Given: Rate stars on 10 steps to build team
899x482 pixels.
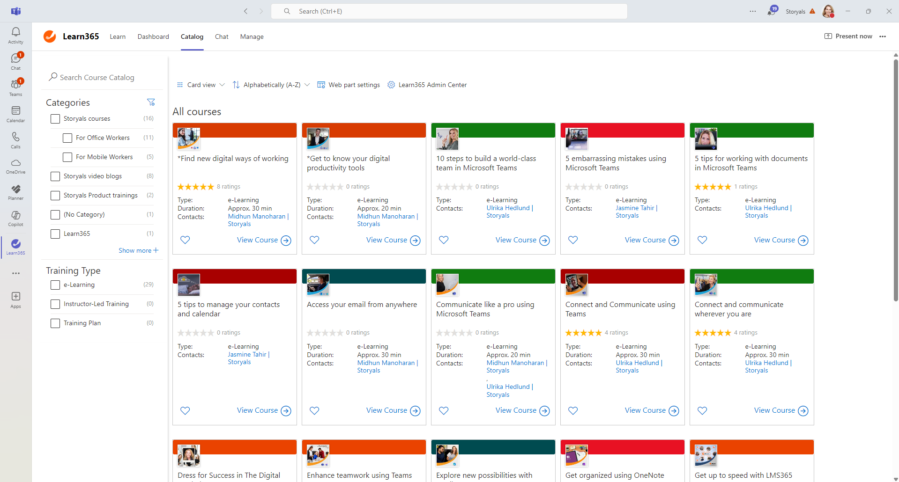Looking at the screenshot, I should click(x=454, y=187).
